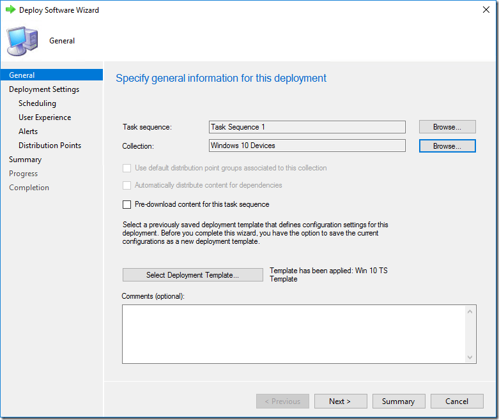
Task: Enable Pre-download content for this task sequence
Action: coord(127,205)
